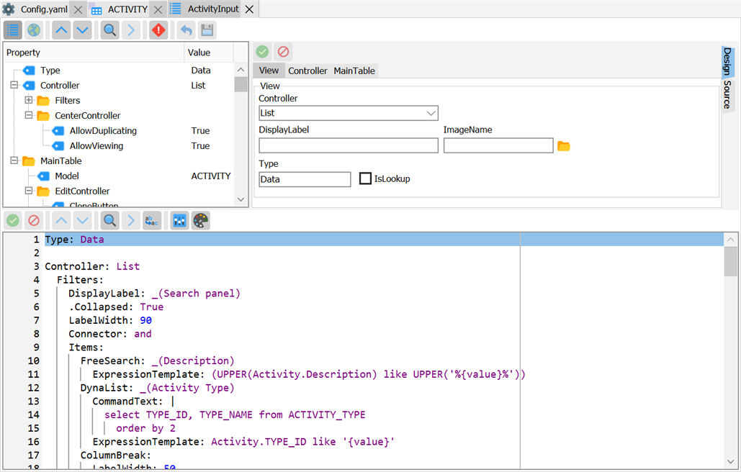Click the magnifier search icon in editor toolbar
Viewport: 741px width, 472px height.
click(109, 220)
